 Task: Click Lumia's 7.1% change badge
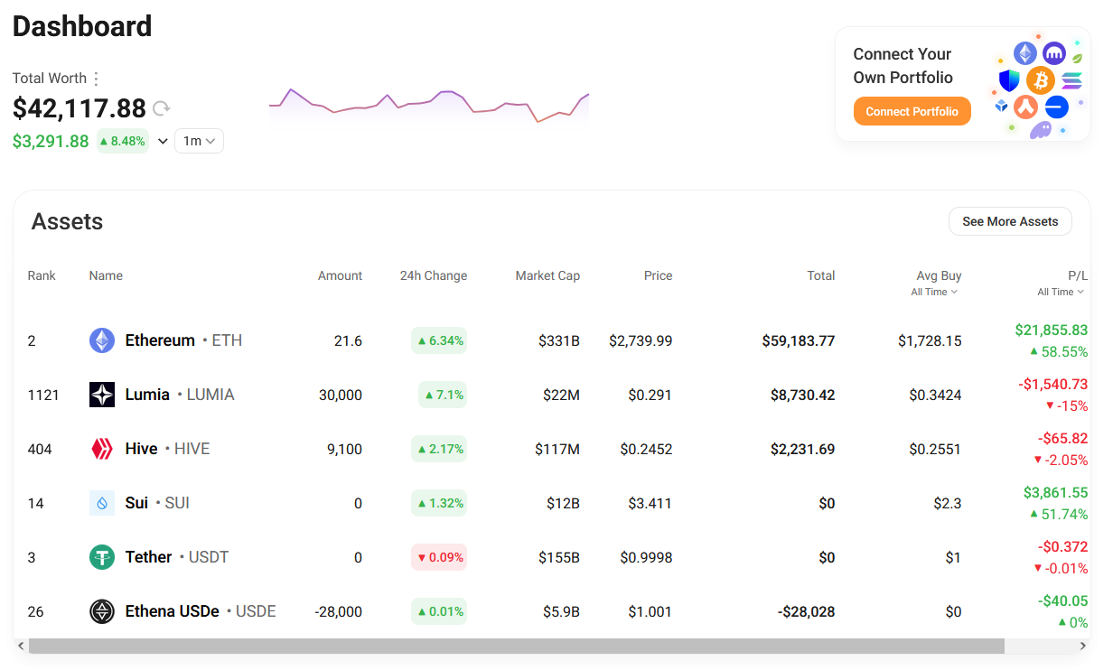click(x=443, y=395)
